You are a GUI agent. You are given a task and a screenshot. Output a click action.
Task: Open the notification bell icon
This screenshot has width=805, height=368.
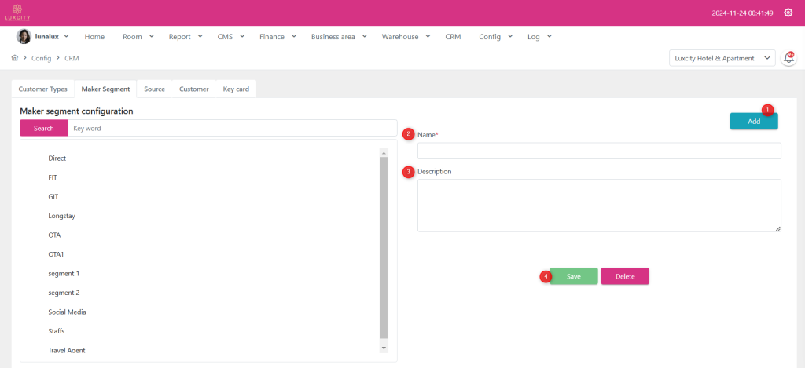(788, 58)
